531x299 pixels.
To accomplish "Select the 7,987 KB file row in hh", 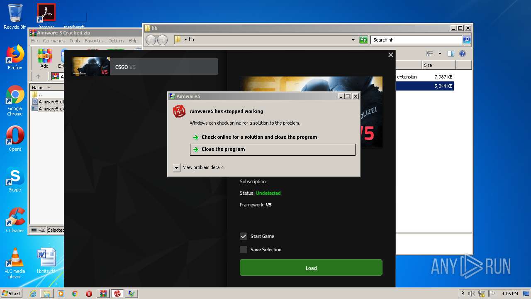I will pyautogui.click(x=424, y=77).
